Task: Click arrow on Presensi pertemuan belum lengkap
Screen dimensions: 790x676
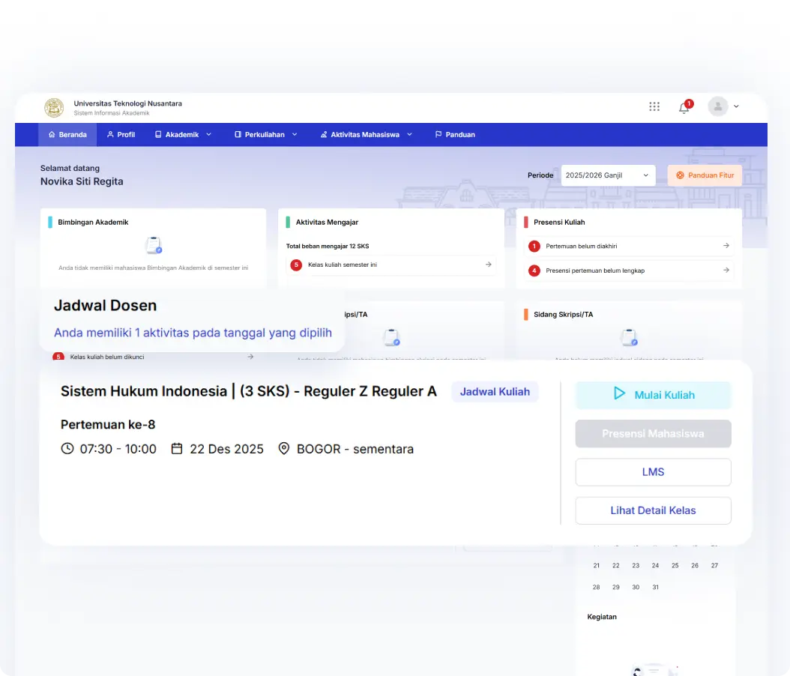Action: point(726,270)
